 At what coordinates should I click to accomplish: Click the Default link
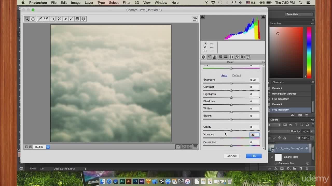click(x=237, y=75)
